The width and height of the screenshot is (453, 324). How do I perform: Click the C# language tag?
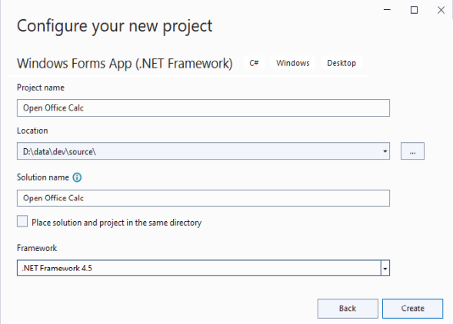point(254,63)
